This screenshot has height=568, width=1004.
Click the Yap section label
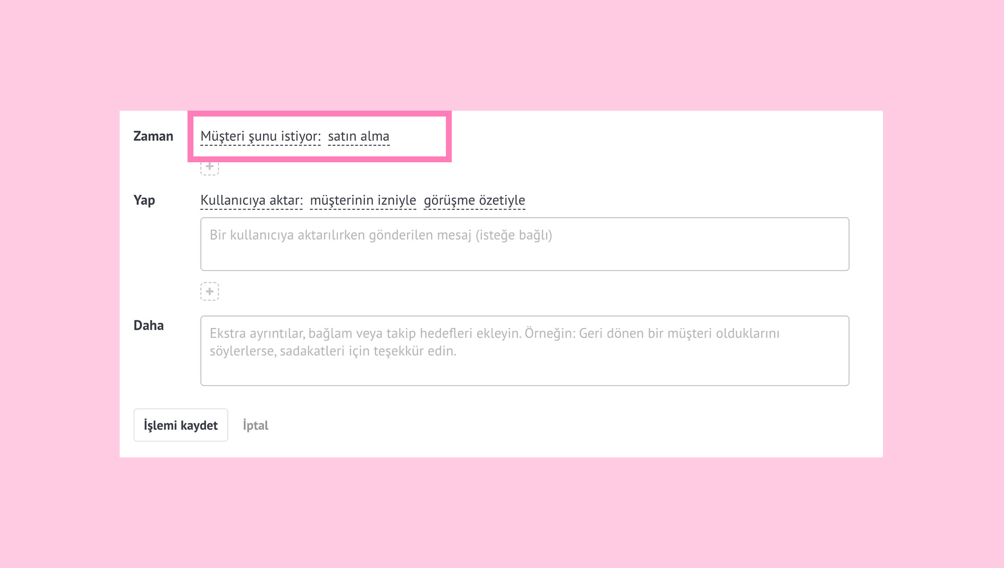pos(144,200)
